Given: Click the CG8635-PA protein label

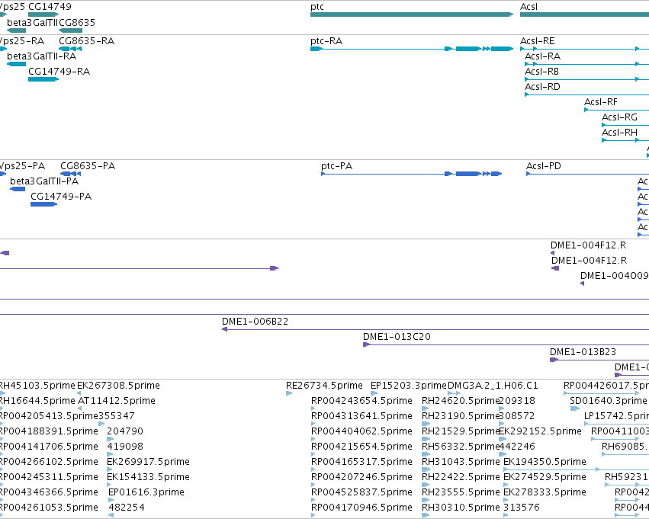Looking at the screenshot, I should (88, 166).
